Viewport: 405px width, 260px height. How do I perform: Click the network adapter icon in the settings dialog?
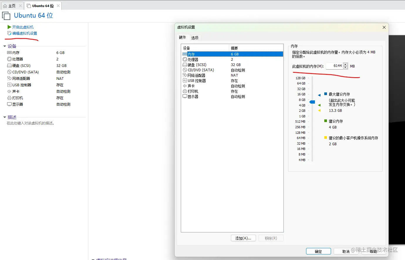tap(185, 75)
